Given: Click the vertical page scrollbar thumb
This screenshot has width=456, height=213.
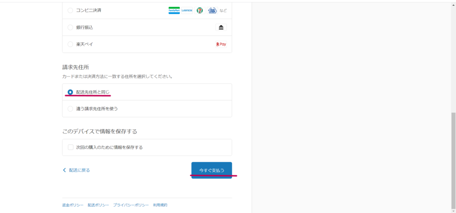Looking at the screenshot, I should tap(453, 160).
